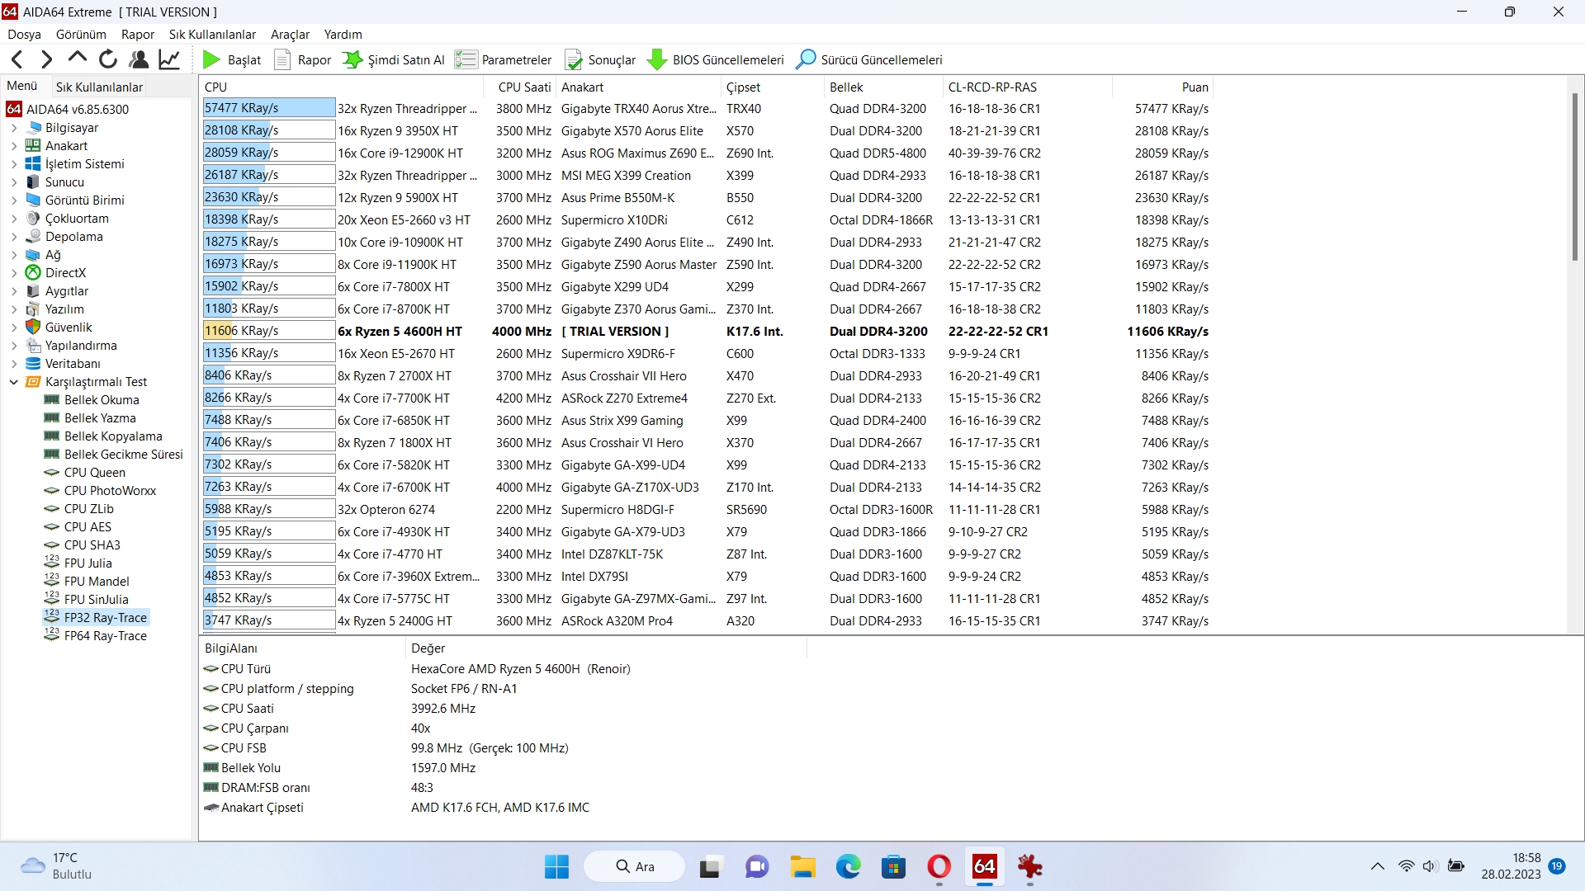The height and width of the screenshot is (891, 1585).
Task: Open the Dosya menu
Action: click(x=25, y=35)
